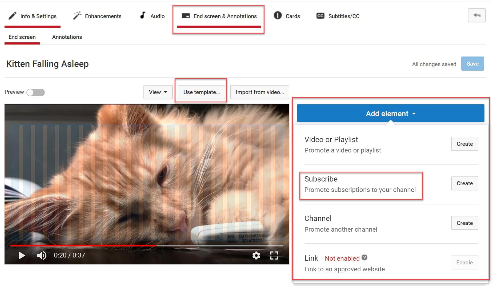
Task: Select the Info & Settings pencil icon
Action: coord(12,16)
